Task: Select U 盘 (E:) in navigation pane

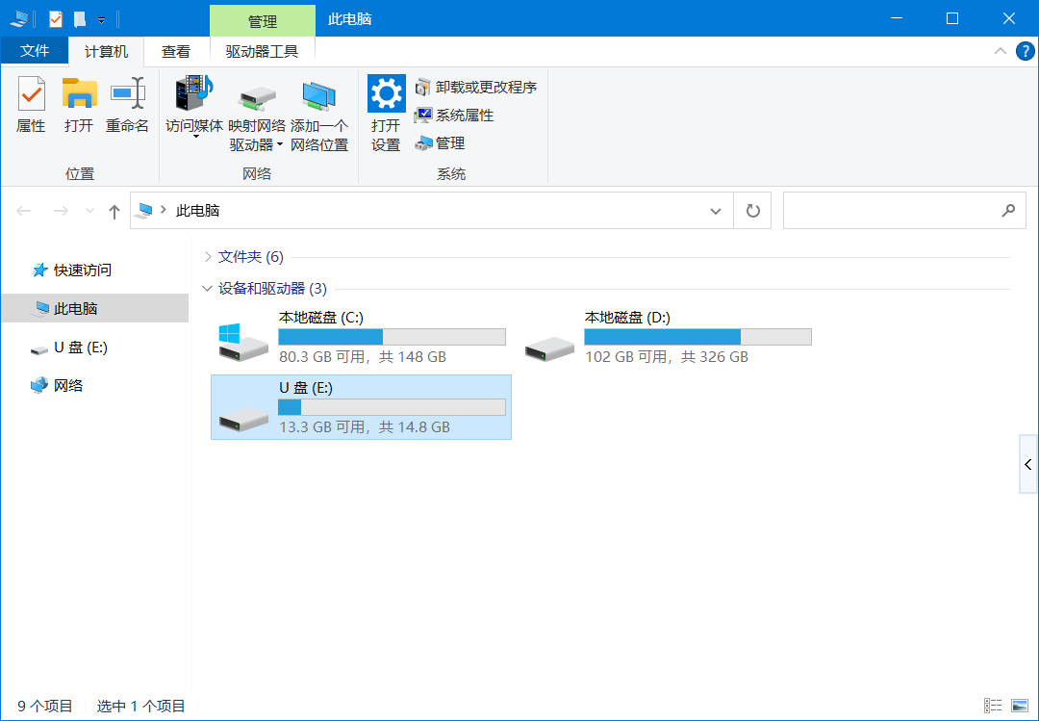Action: (69, 348)
